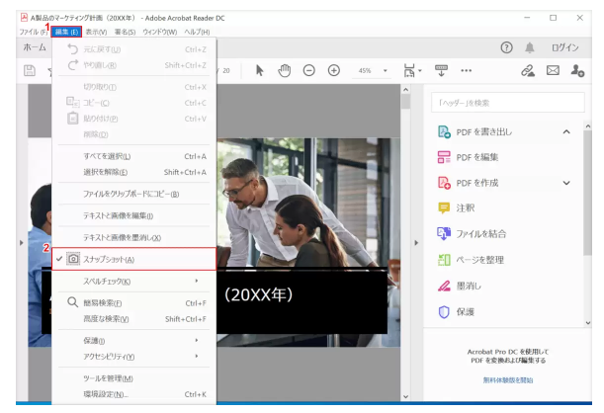Expand the PDFを作成 section chevron

tap(566, 183)
